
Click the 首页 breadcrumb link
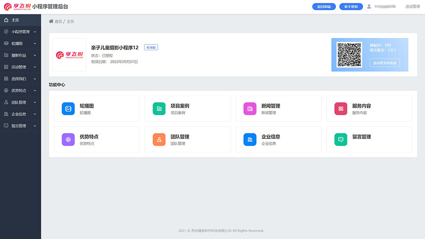pyautogui.click(x=58, y=21)
